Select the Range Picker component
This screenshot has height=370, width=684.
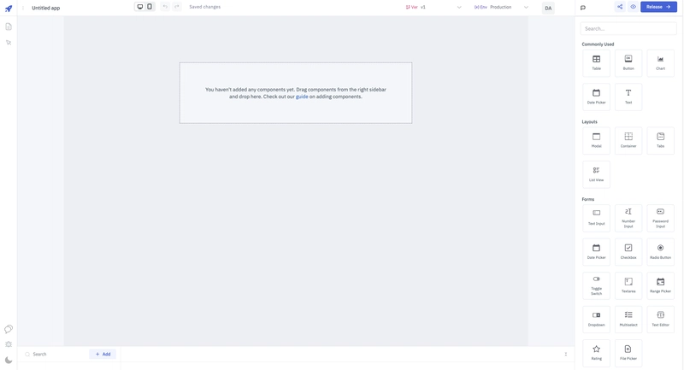(x=660, y=285)
